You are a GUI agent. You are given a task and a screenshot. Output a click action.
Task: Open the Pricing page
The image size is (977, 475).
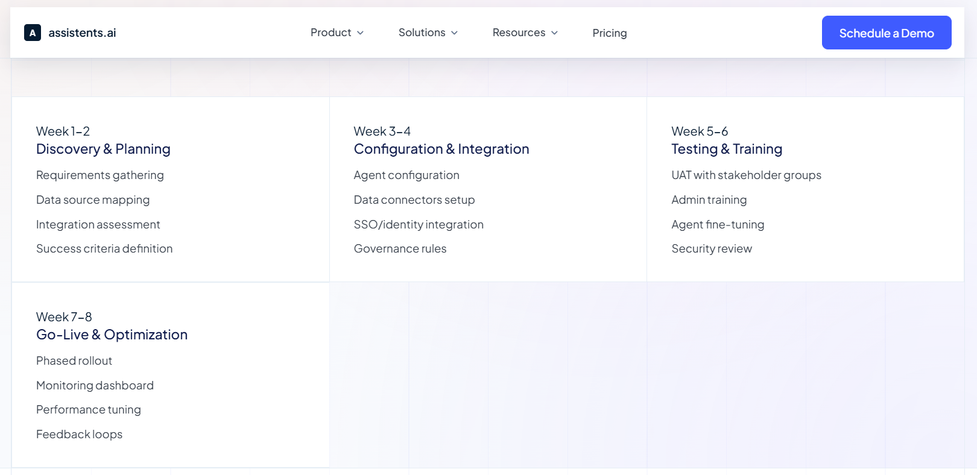click(609, 33)
